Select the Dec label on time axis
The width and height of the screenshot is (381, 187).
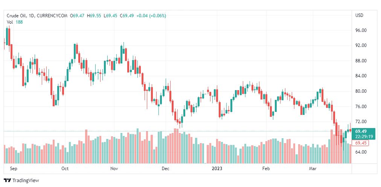[165, 169]
